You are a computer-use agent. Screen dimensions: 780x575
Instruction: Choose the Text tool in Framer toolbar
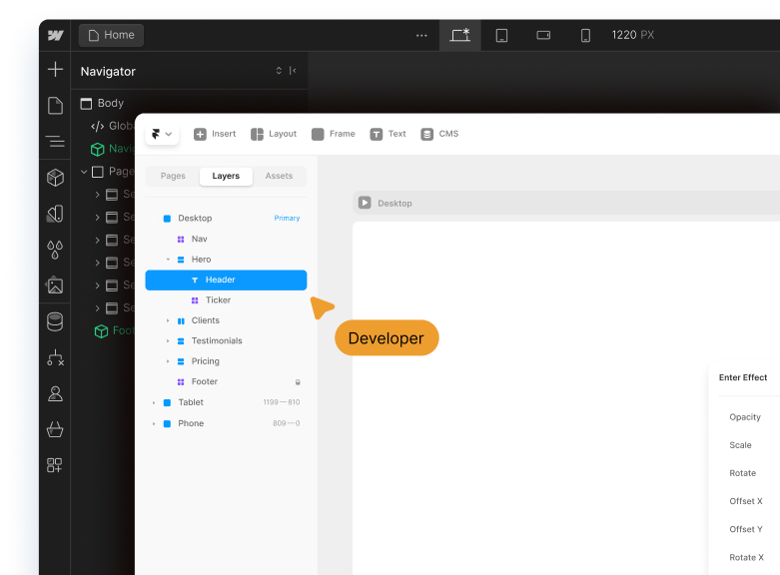click(389, 134)
